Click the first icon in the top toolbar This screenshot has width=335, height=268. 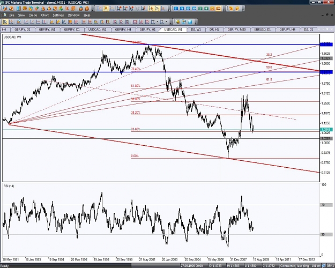(x=5, y=9)
